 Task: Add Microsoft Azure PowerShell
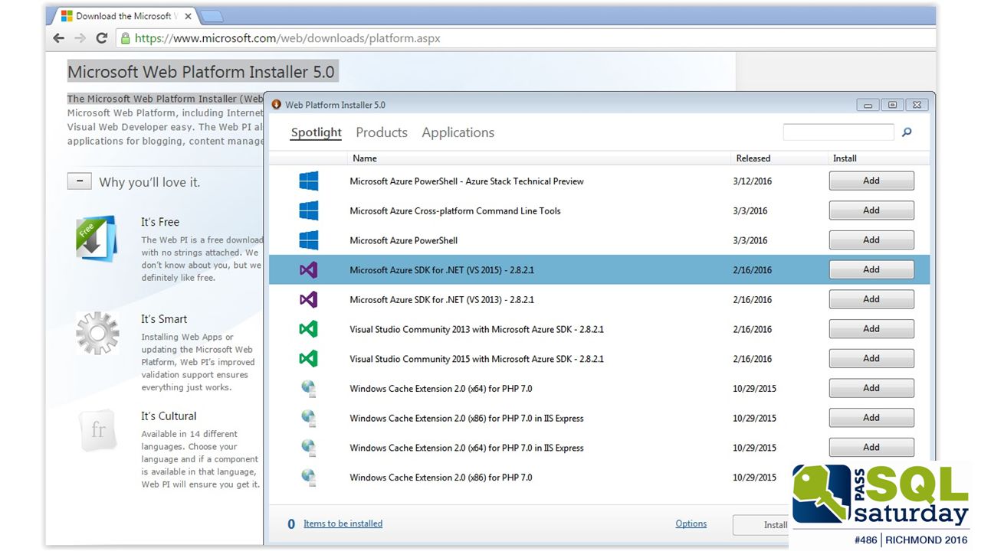pos(871,240)
